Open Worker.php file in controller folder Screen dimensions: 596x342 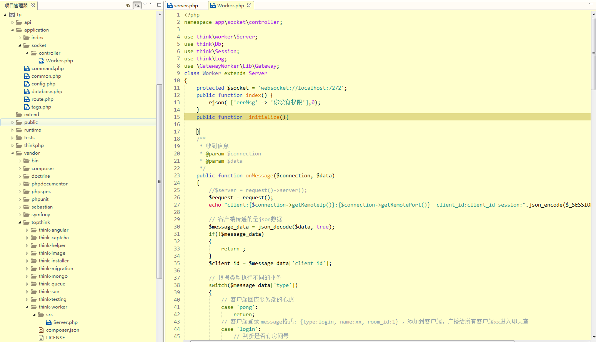[59, 61]
